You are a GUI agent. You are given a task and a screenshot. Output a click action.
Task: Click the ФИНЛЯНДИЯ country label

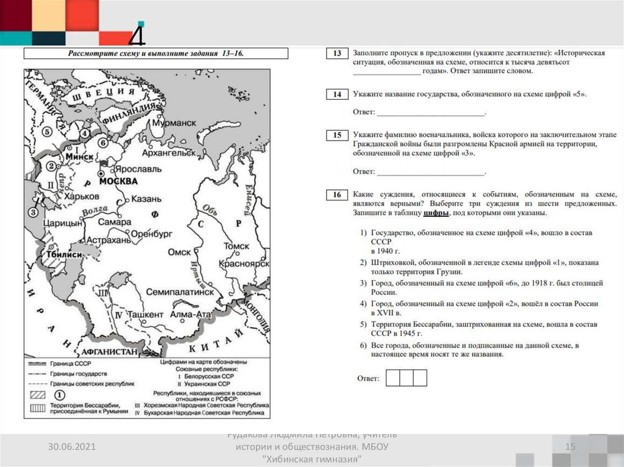click(128, 114)
